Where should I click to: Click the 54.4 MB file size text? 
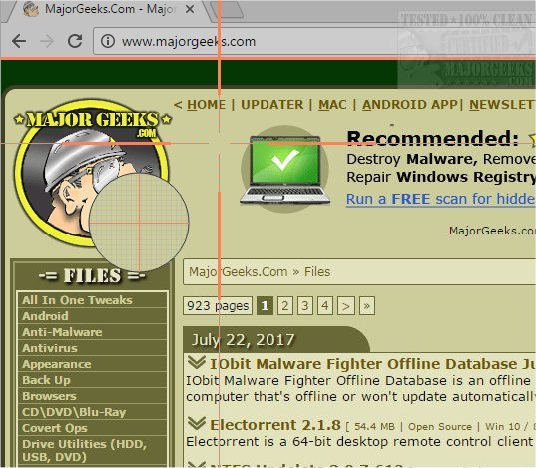(374, 427)
